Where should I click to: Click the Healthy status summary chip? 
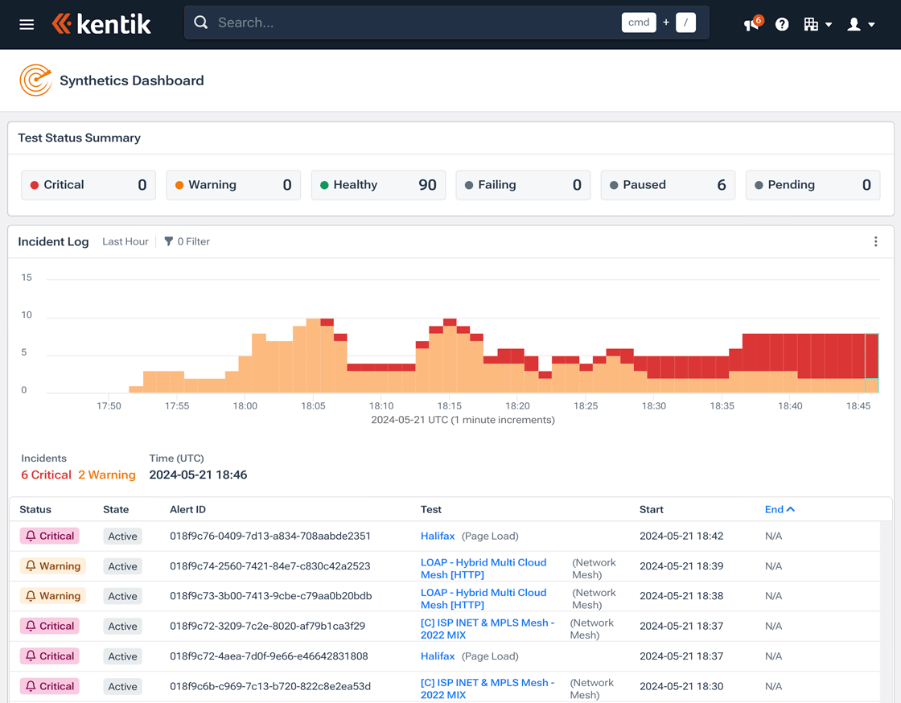point(378,184)
